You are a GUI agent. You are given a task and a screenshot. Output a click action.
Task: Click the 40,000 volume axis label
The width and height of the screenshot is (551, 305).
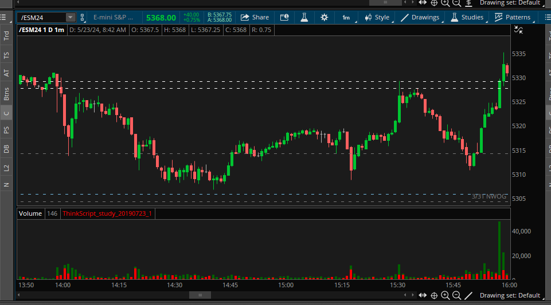[x=521, y=231]
